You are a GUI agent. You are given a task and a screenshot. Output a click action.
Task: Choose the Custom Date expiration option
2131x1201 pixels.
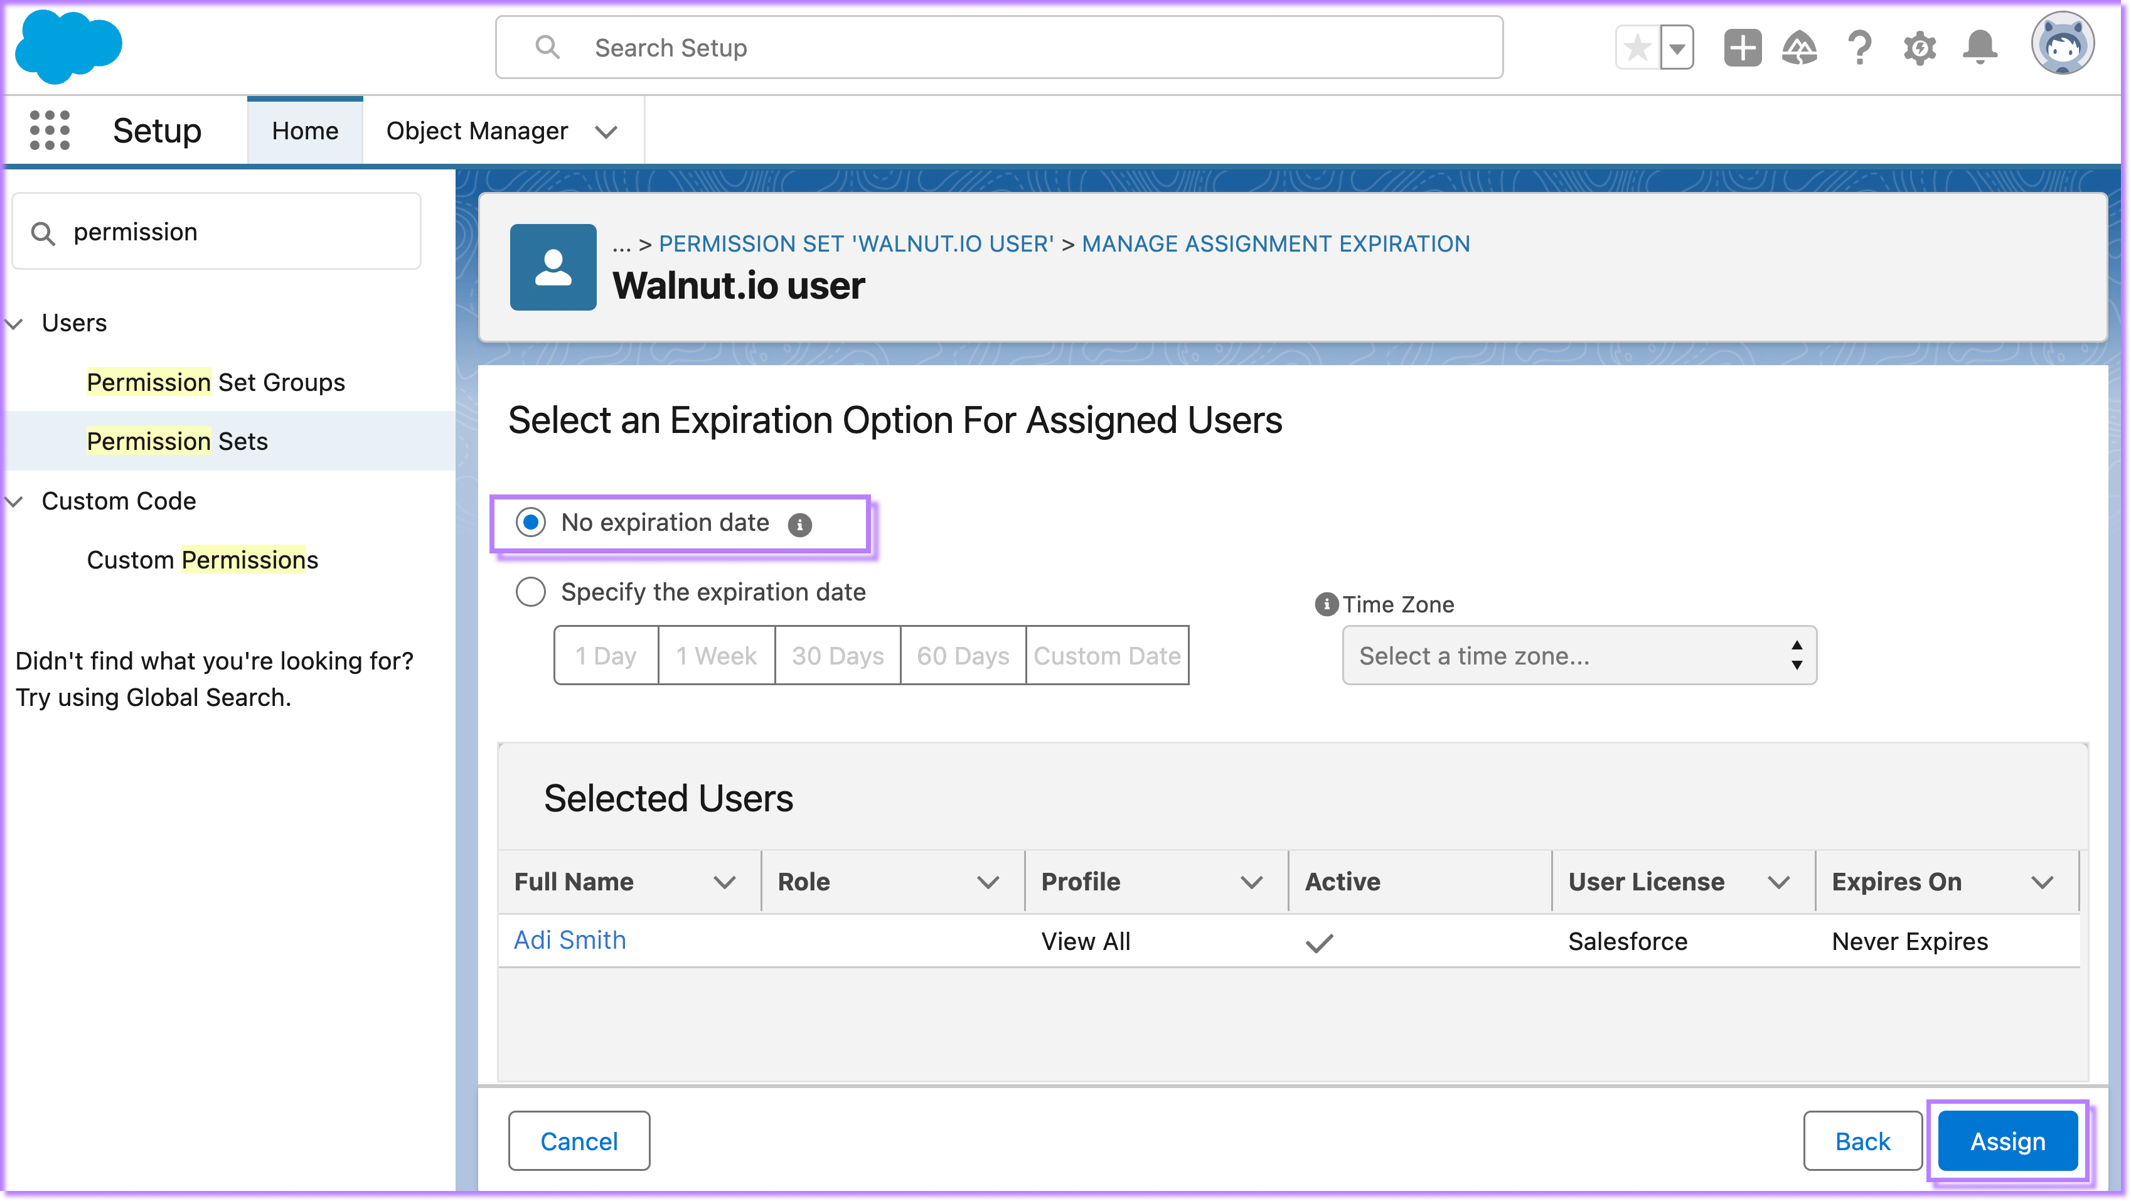coord(1107,656)
